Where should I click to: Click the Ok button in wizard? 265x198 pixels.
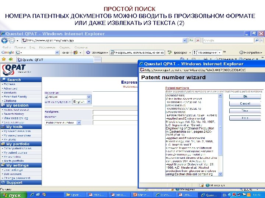pyautogui.click(x=245, y=97)
